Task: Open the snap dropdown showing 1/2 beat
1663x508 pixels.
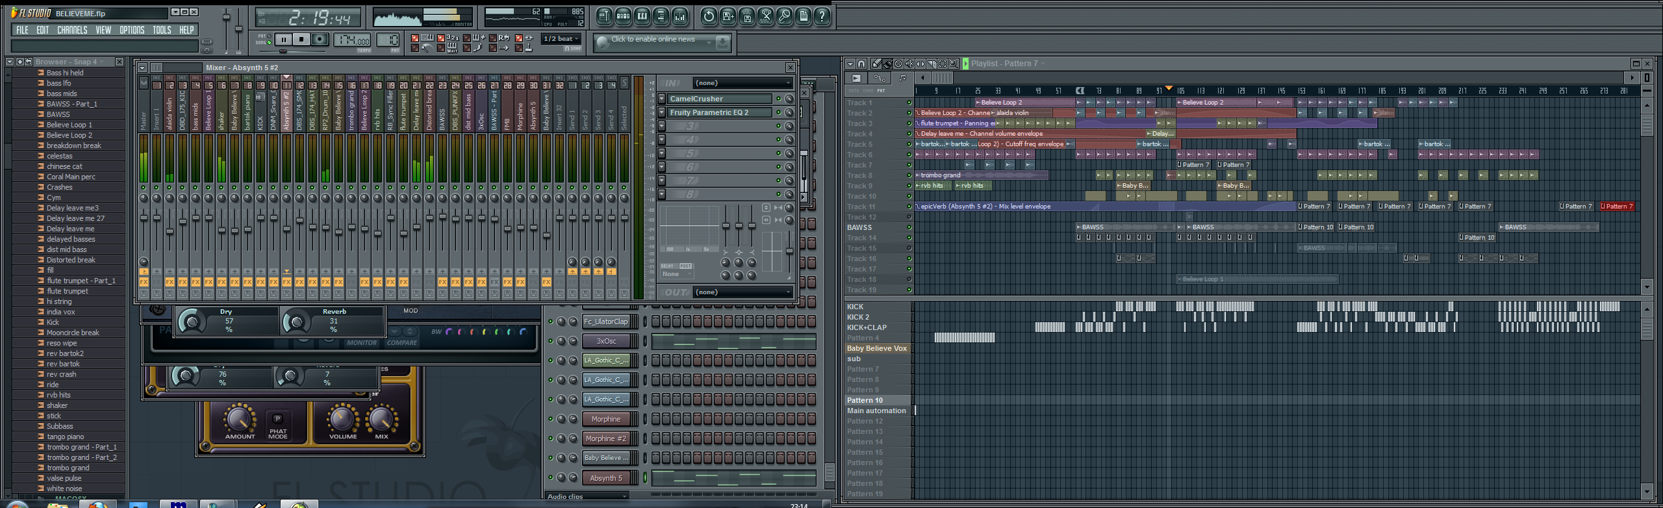Action: point(561,39)
